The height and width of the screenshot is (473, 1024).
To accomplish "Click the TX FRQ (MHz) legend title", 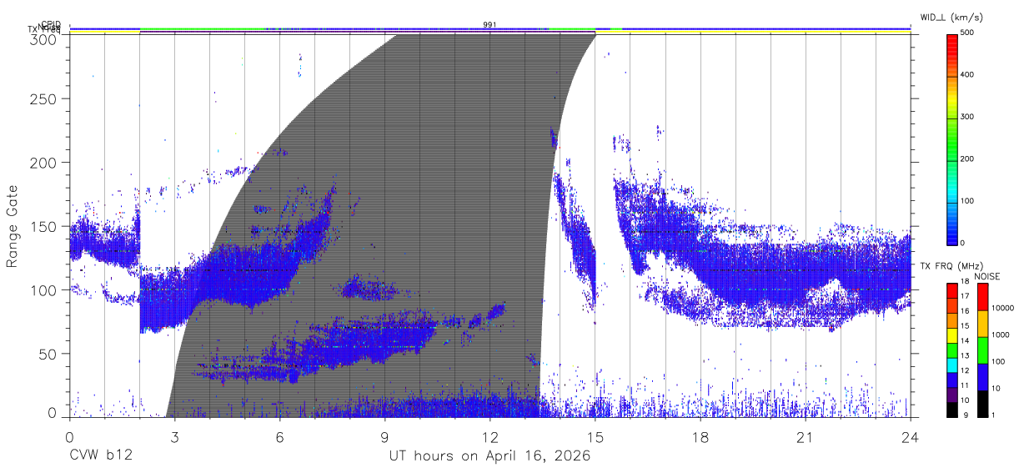I will coord(951,266).
